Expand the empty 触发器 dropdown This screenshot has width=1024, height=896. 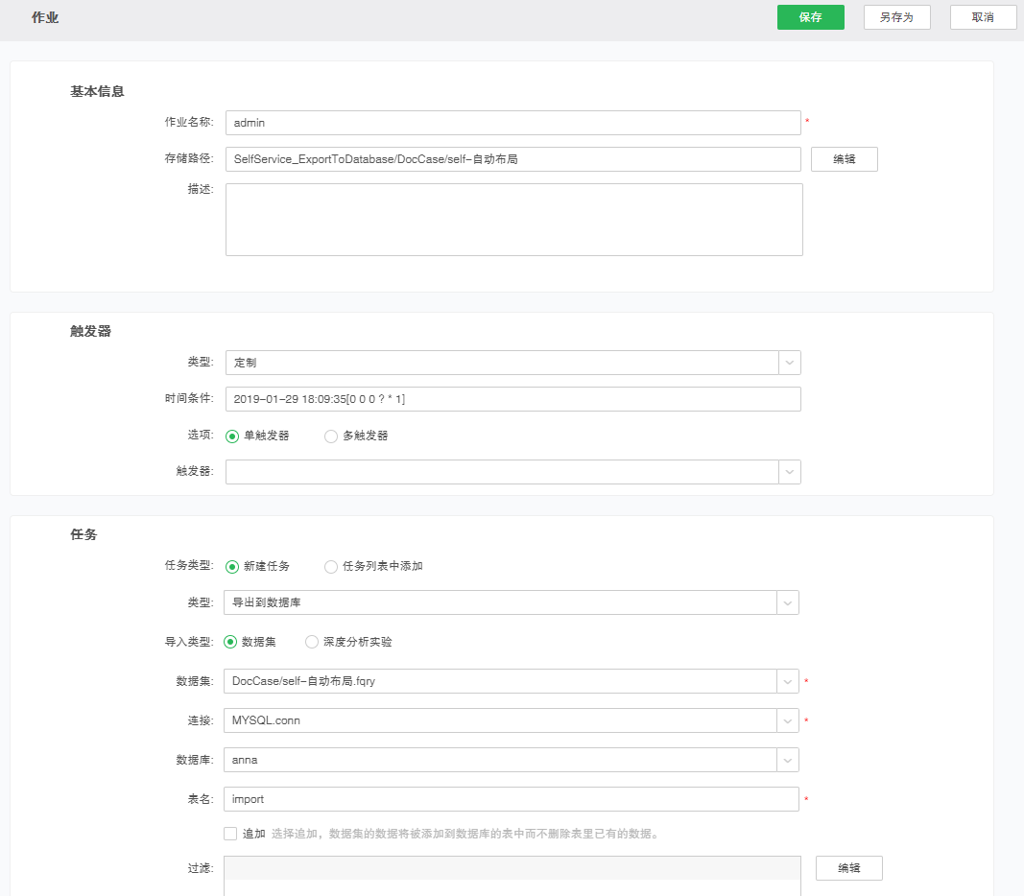[788, 471]
